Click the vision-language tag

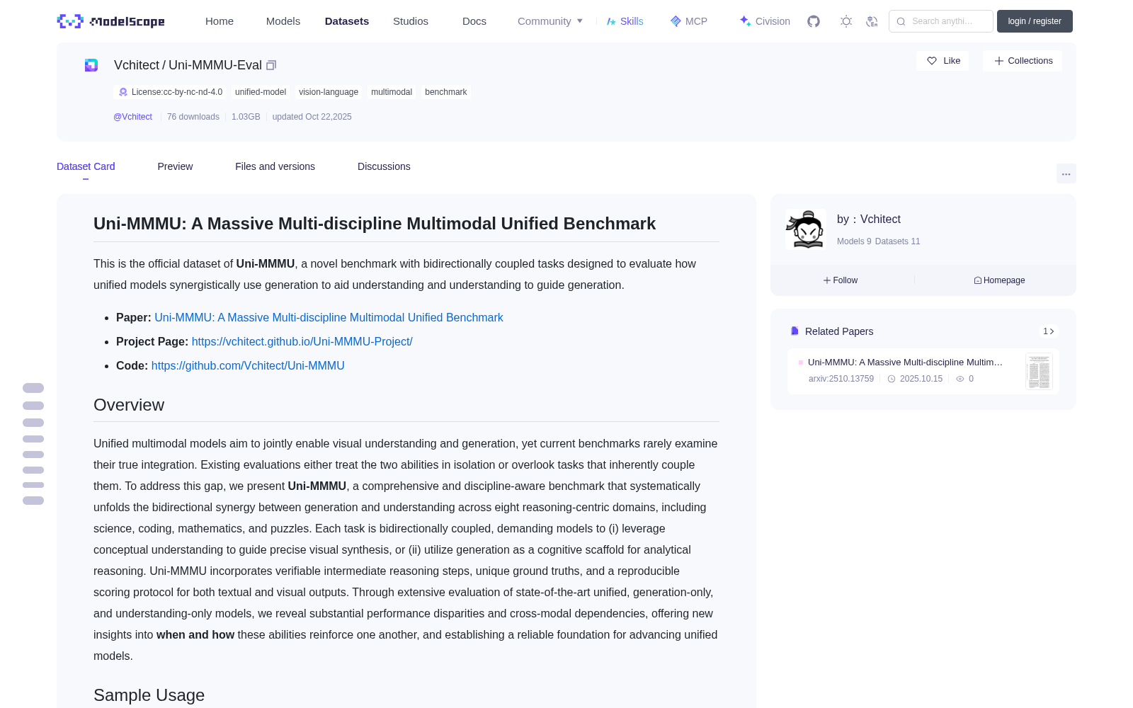[329, 92]
